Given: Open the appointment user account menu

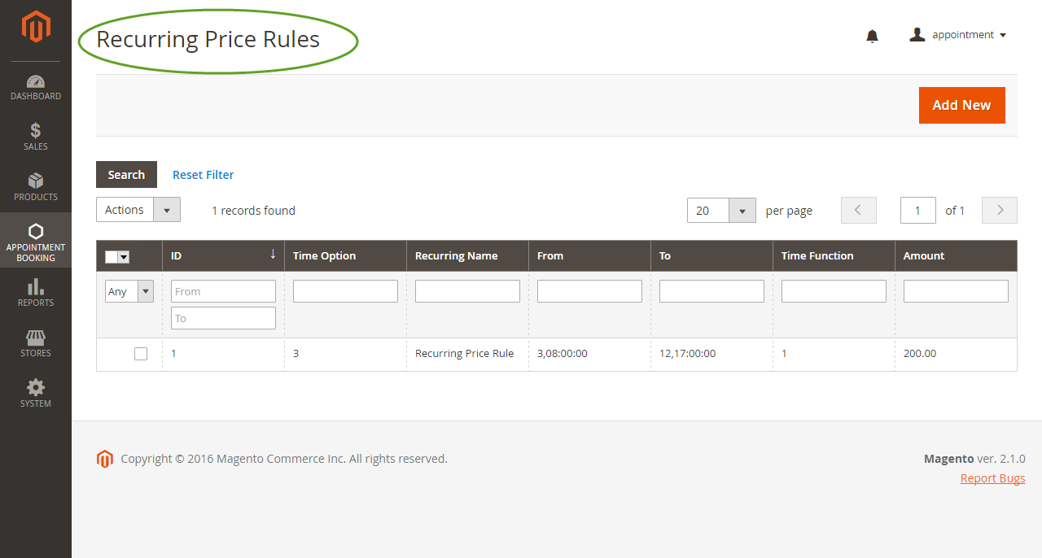Looking at the screenshot, I should pos(958,35).
